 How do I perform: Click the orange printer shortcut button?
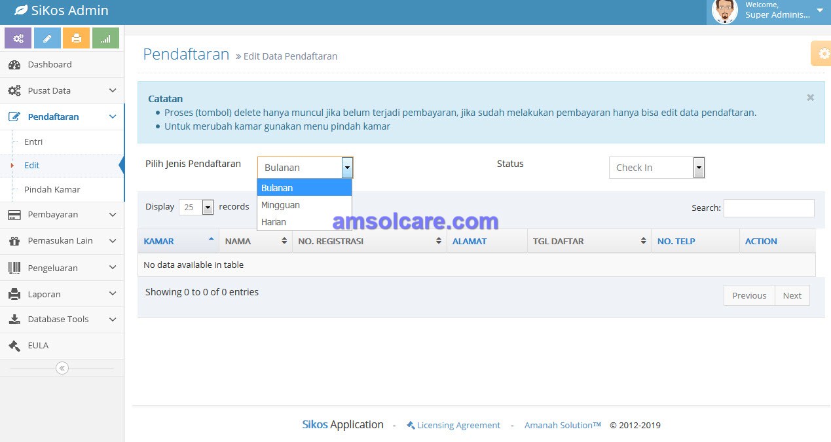coord(76,38)
